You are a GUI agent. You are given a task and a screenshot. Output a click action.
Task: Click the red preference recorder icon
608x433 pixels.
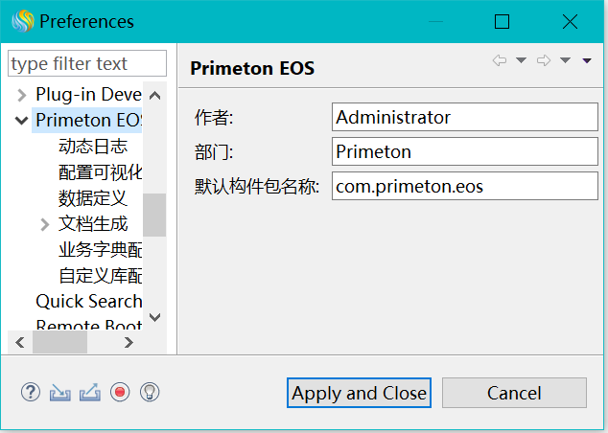click(119, 392)
